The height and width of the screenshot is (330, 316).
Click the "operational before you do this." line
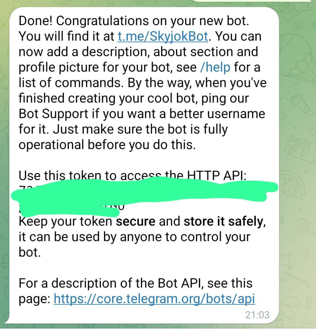[x=107, y=145]
